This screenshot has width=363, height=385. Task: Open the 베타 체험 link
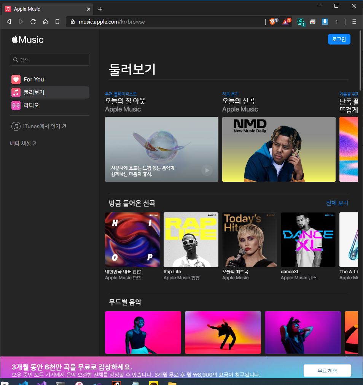coord(23,143)
